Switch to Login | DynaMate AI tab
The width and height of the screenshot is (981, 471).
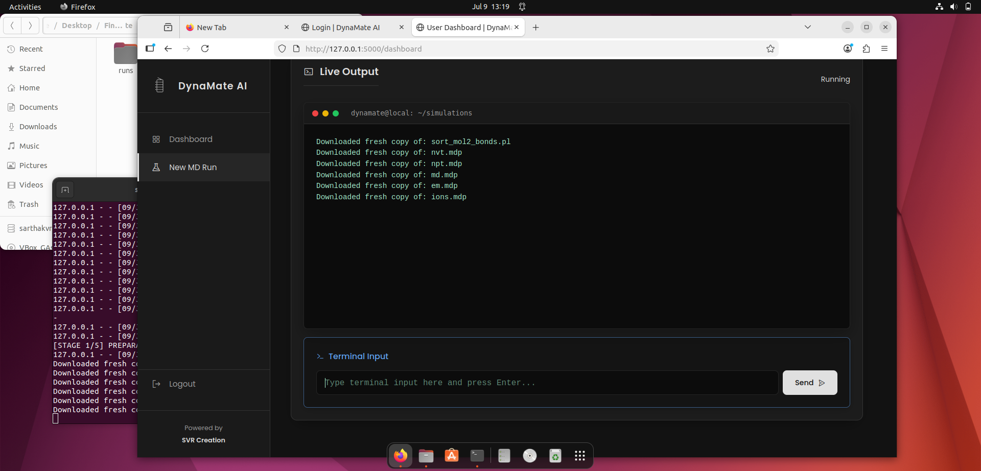point(353,28)
